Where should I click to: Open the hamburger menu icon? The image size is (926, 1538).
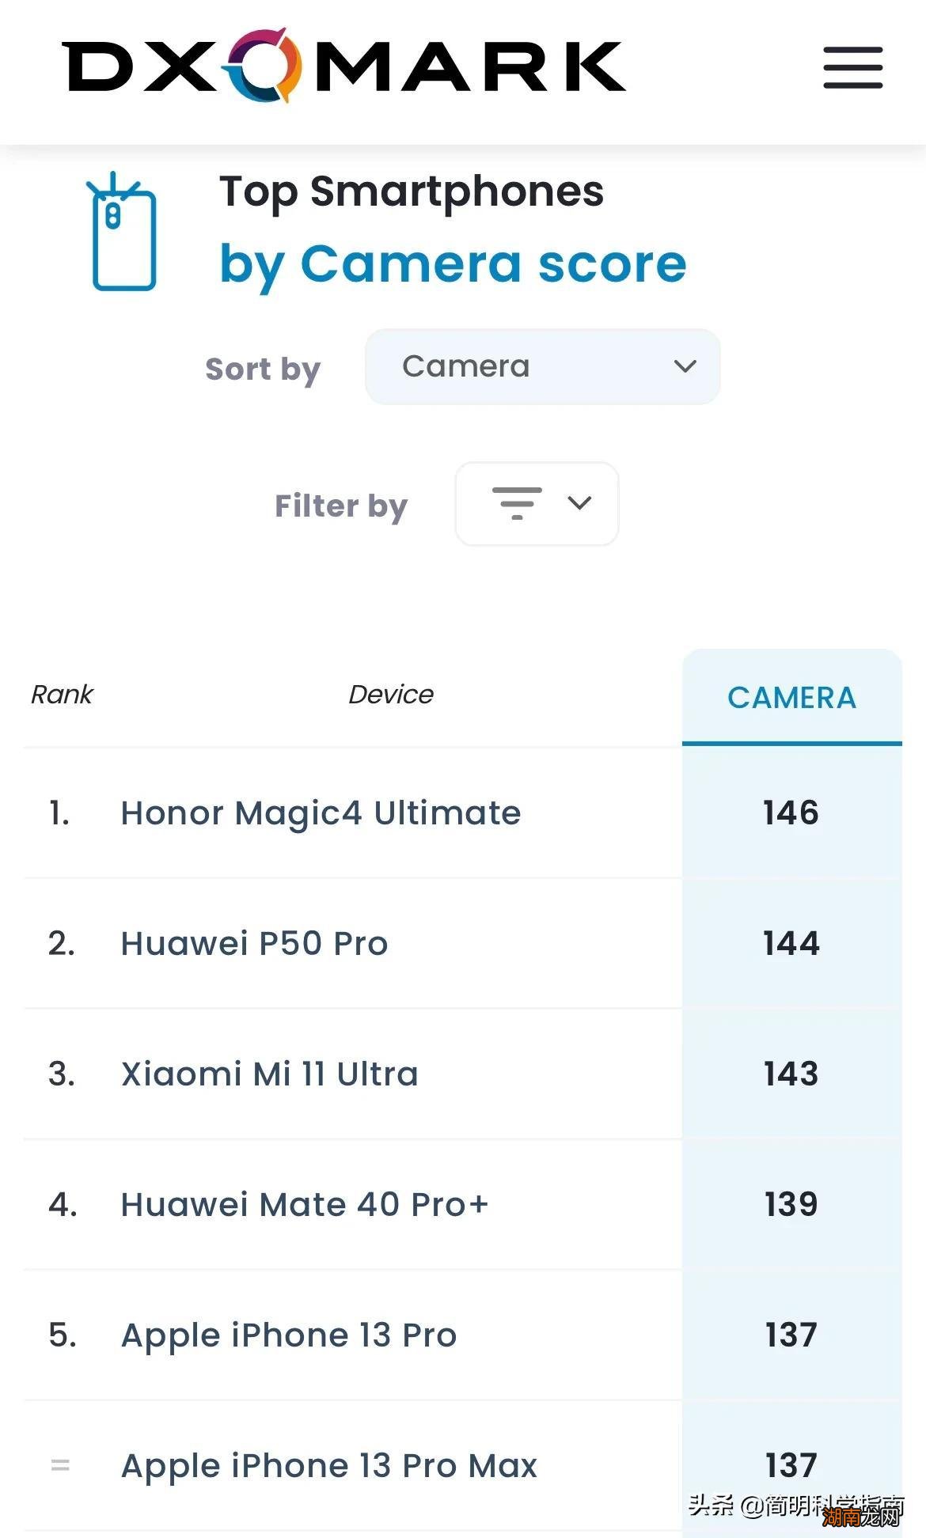(x=852, y=67)
